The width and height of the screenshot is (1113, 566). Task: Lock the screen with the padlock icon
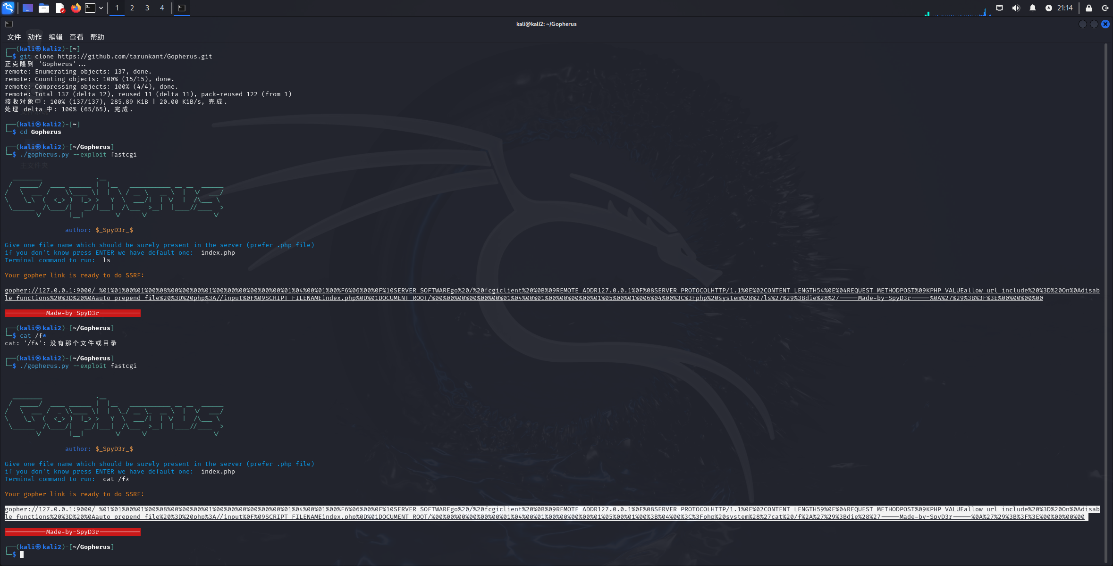(x=1089, y=8)
